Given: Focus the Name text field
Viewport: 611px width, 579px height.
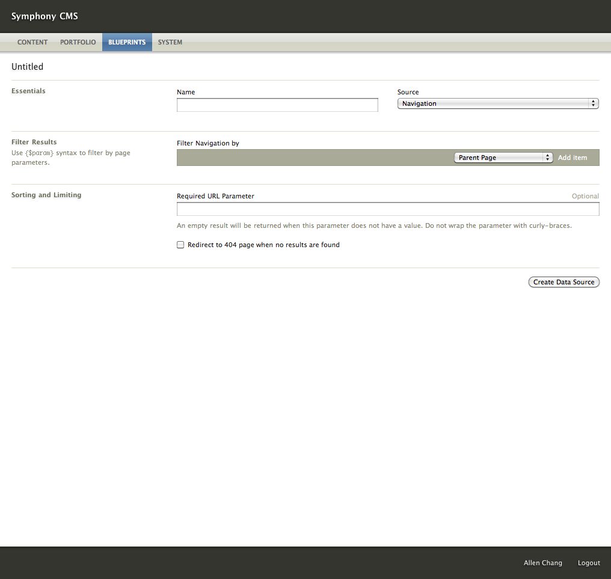Looking at the screenshot, I should [277, 105].
